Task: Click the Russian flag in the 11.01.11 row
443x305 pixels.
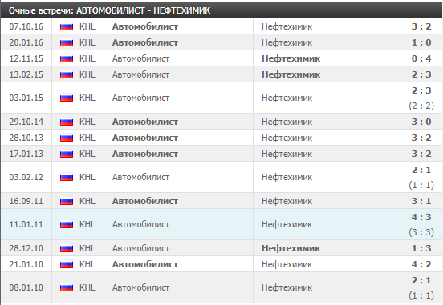Action: (67, 224)
